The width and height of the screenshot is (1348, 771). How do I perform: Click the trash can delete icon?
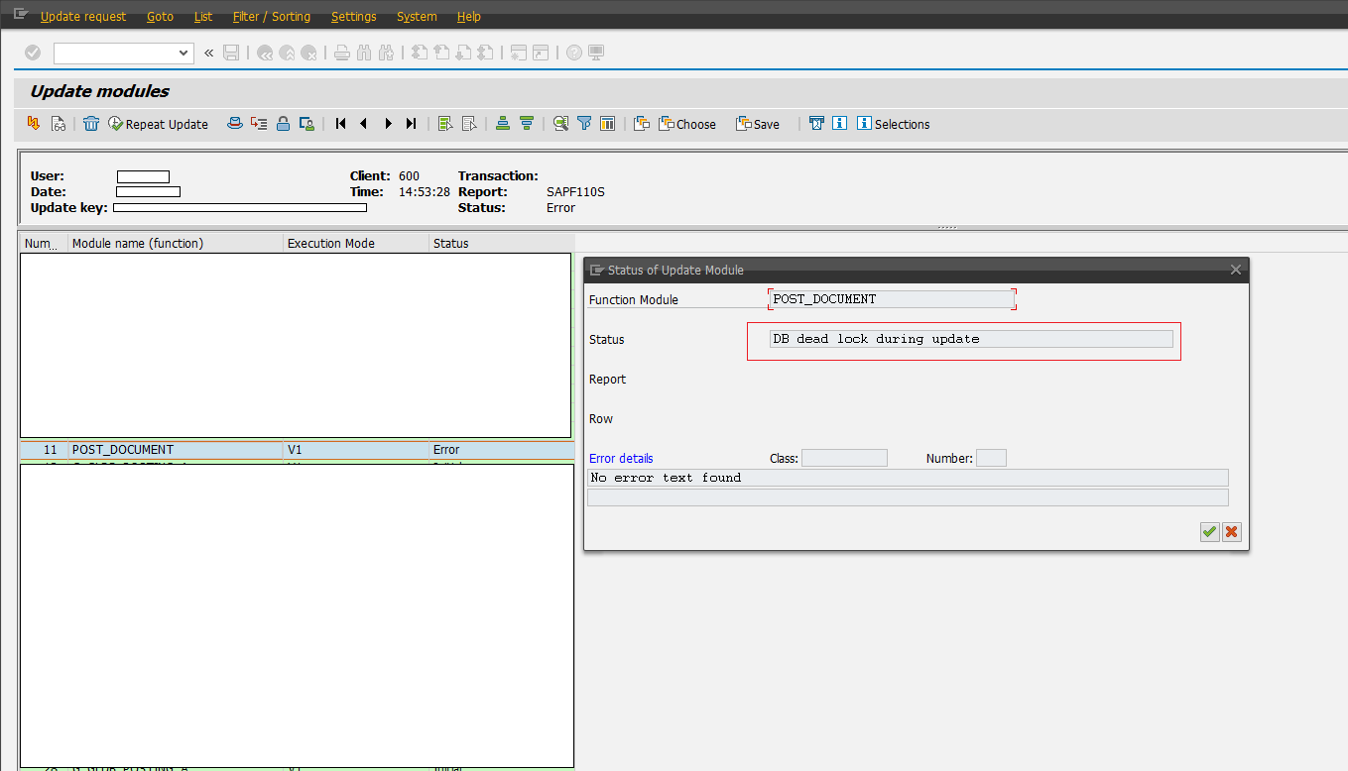point(91,124)
